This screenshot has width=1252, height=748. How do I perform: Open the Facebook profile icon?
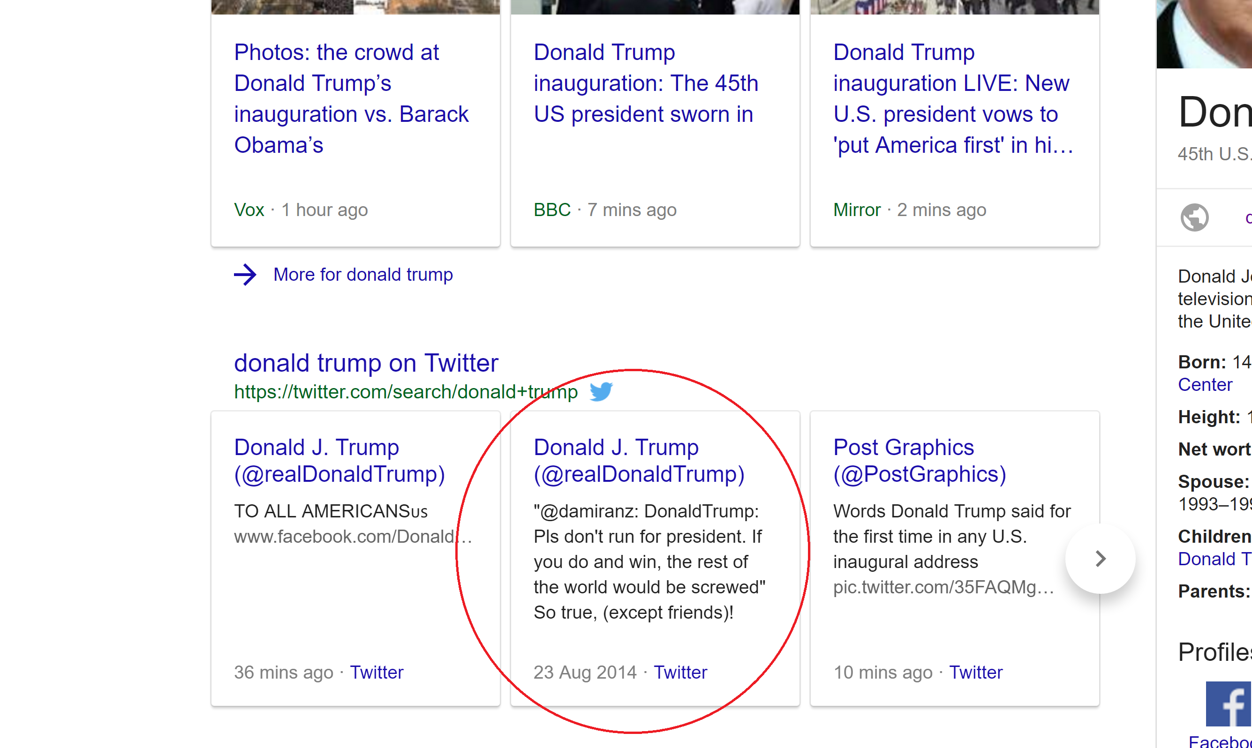click(1229, 703)
